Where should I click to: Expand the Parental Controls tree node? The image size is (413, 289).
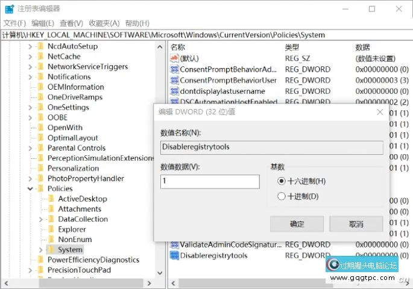(x=30, y=148)
